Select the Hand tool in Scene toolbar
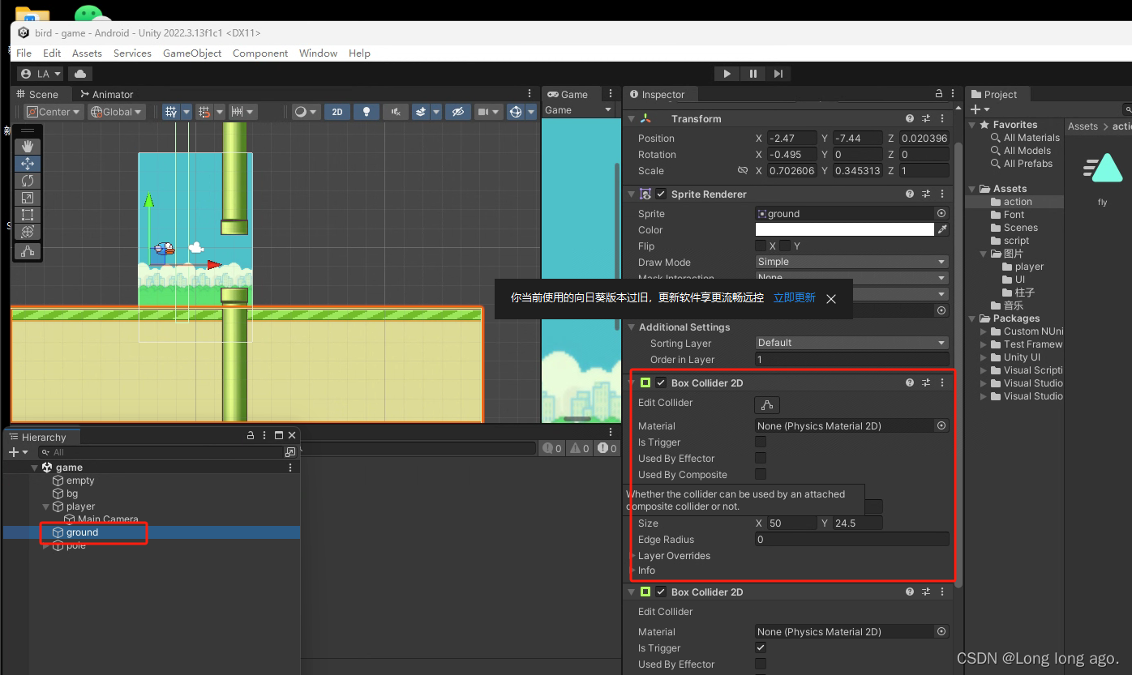1132x675 pixels. click(28, 146)
